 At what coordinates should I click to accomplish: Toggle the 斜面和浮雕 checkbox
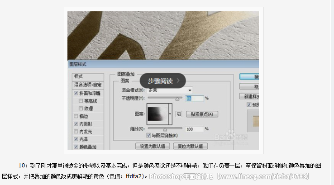(x=76, y=93)
